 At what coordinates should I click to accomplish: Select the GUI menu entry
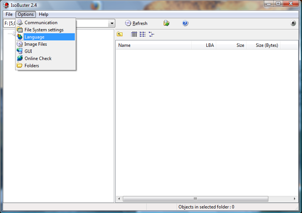(46, 51)
